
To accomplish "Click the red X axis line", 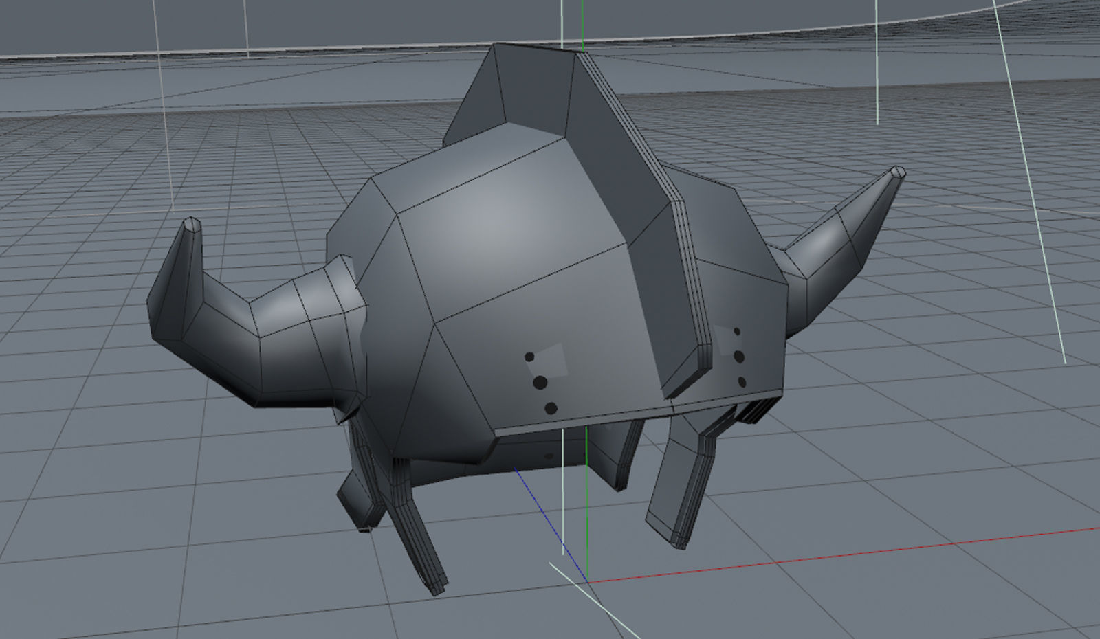I will 846,554.
